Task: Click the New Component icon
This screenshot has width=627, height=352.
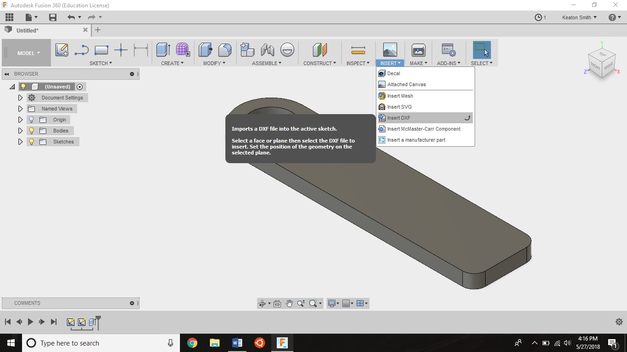Action: [247, 49]
